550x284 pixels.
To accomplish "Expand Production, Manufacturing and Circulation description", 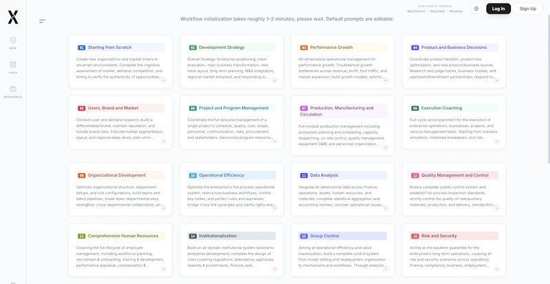I will tap(386, 147).
